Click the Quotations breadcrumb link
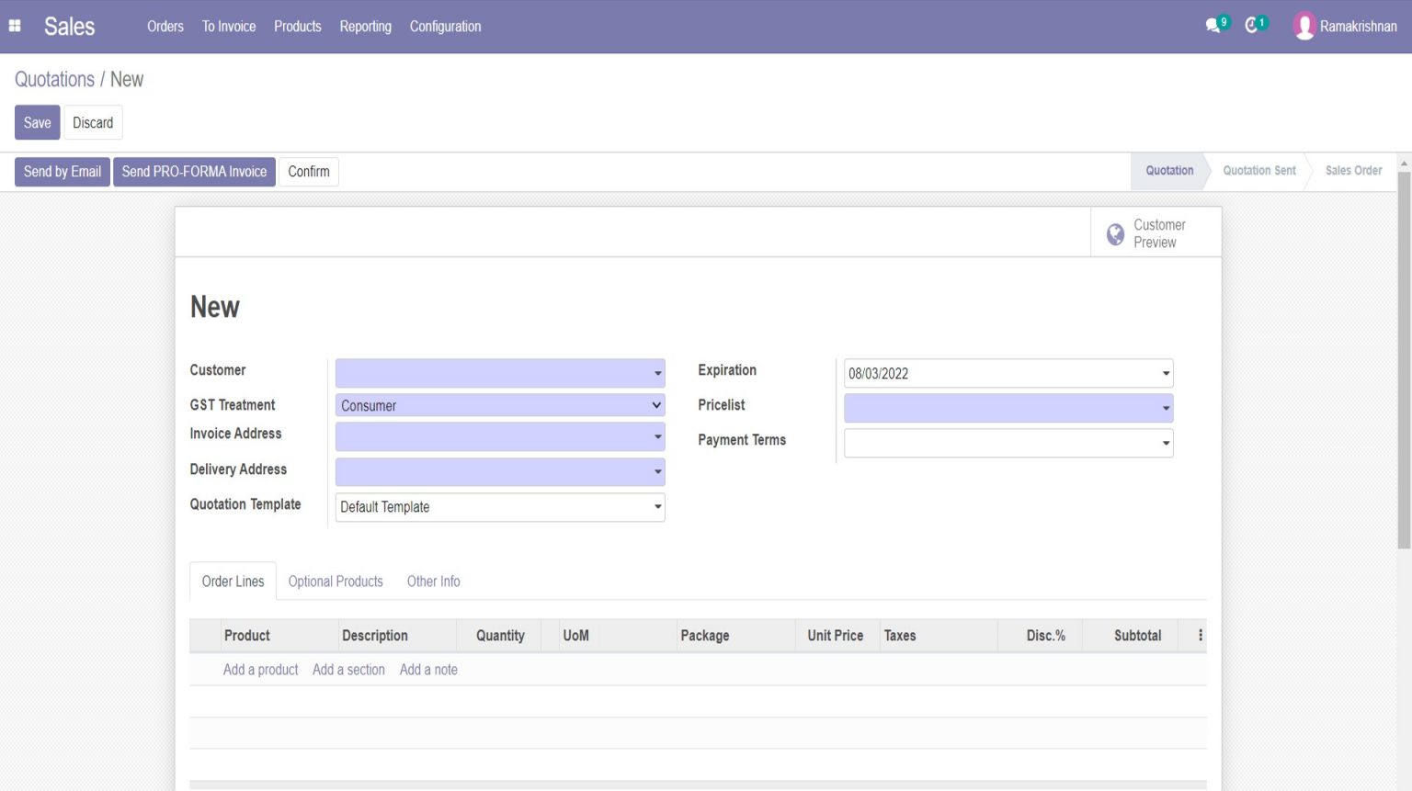Image resolution: width=1412 pixels, height=791 pixels. tap(54, 79)
